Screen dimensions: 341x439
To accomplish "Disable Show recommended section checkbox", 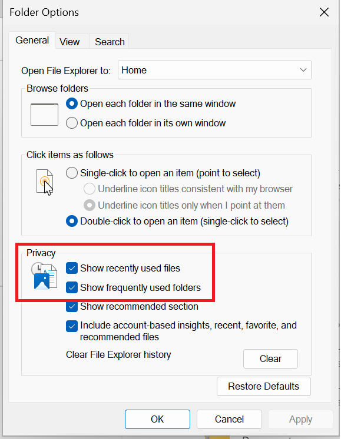I will coord(72,307).
